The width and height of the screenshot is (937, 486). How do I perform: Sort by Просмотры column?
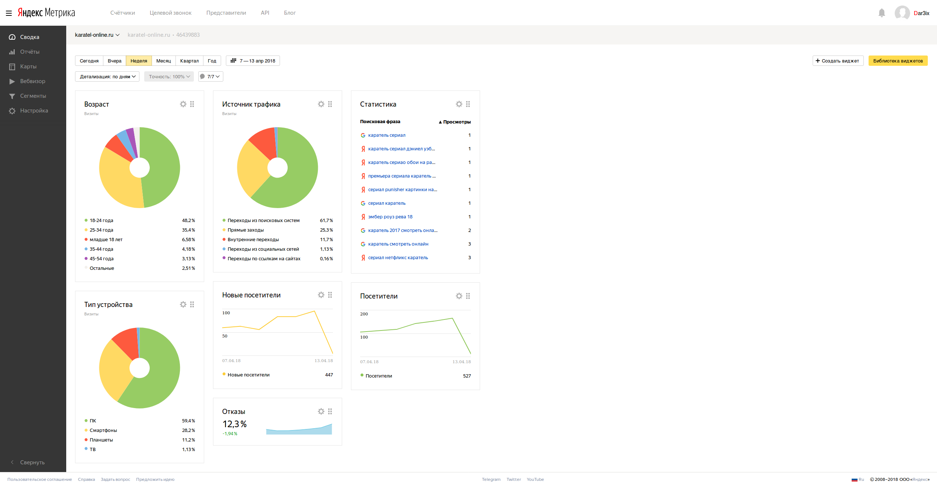coord(454,122)
